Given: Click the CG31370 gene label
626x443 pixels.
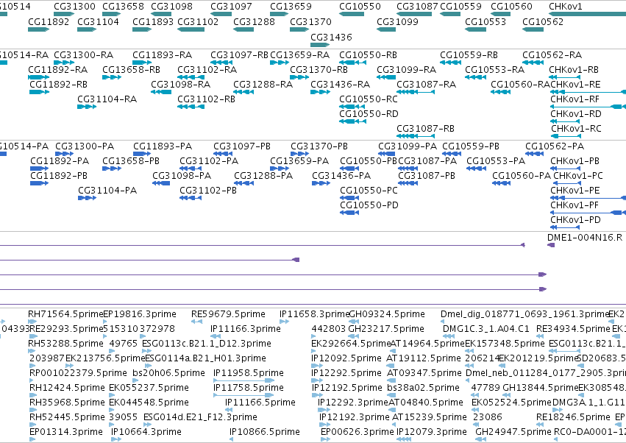Looking at the screenshot, I should pyautogui.click(x=310, y=21).
